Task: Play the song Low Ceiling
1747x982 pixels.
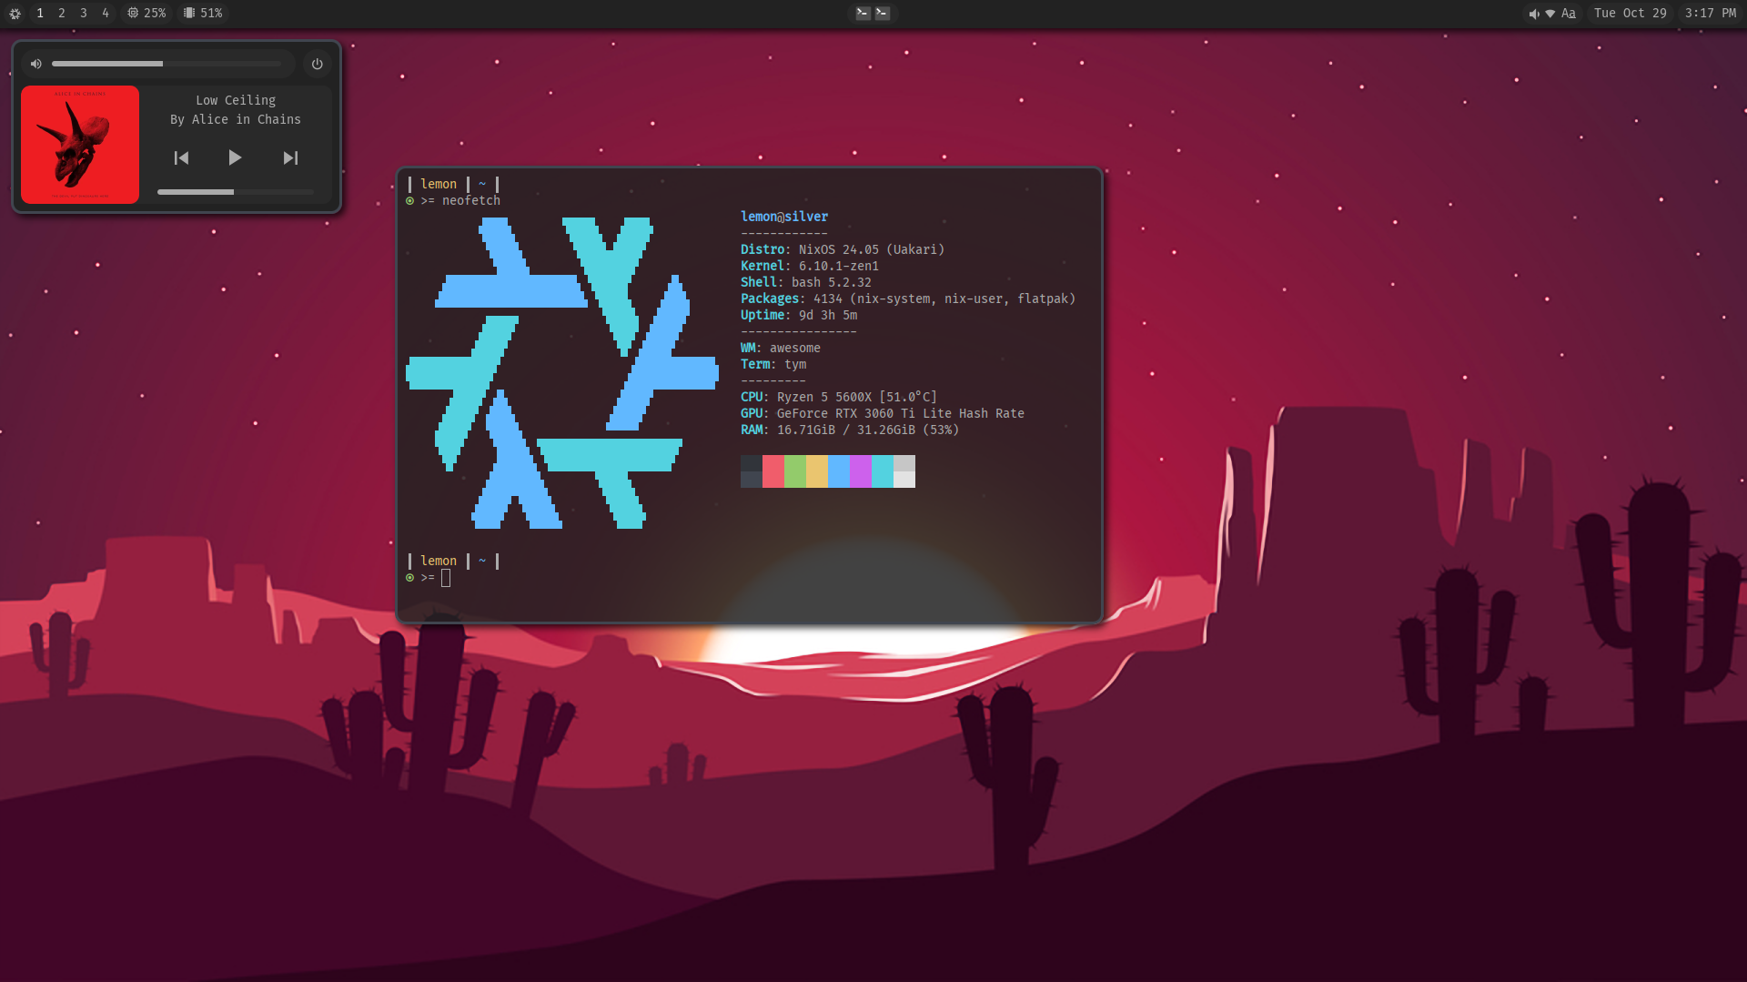Action: coord(235,158)
